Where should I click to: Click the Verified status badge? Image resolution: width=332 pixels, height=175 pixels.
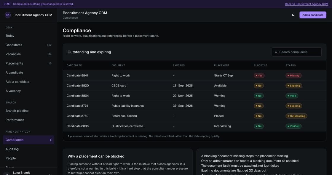[x=293, y=126]
